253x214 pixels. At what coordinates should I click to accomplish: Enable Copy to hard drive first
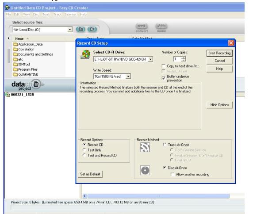(164, 66)
